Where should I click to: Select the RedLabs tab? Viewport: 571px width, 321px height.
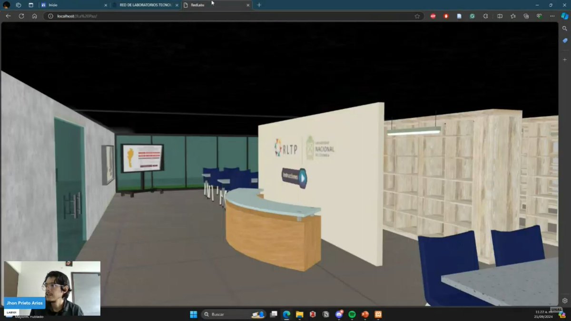pos(217,5)
